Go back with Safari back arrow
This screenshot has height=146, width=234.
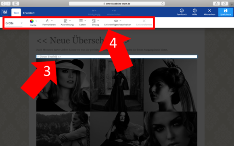(x=4, y=4)
